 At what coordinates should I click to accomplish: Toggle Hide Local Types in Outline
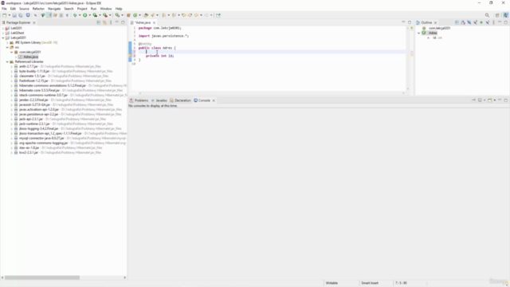[x=488, y=22]
